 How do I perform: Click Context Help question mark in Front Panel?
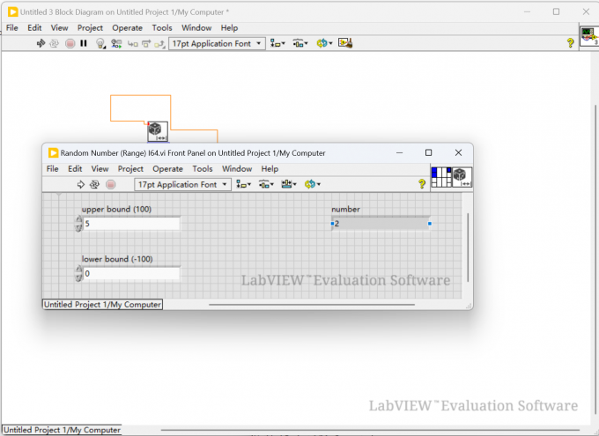click(x=422, y=184)
